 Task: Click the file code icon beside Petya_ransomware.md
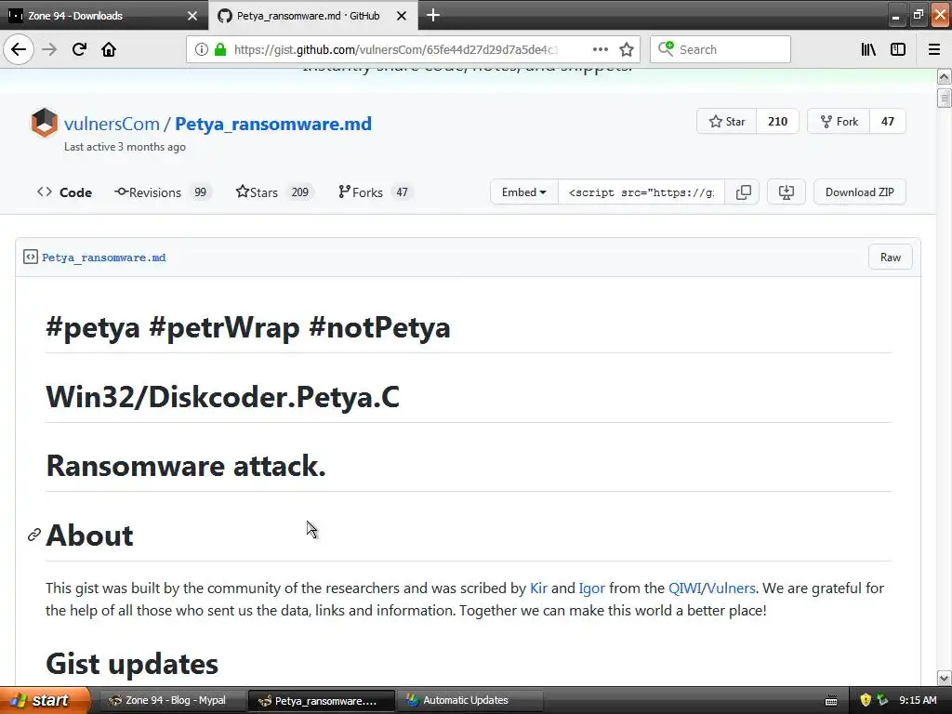[31, 257]
